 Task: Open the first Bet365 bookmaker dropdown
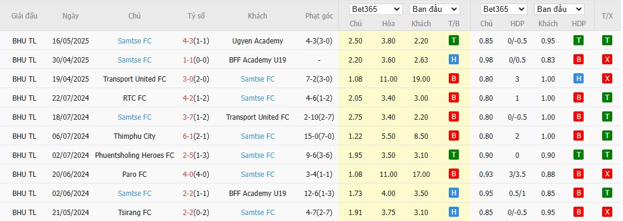click(x=375, y=9)
